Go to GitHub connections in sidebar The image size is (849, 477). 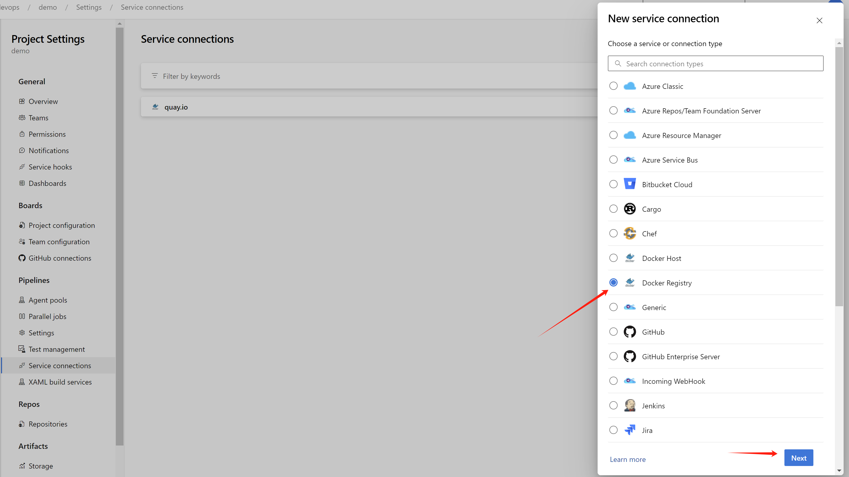tap(60, 258)
